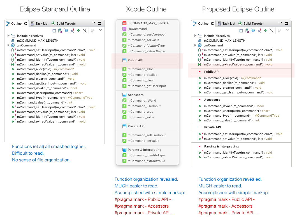This screenshot has width=297, height=221.
Task: Click greyed group icon in Standard Eclipse toolbar
Action: [93, 30]
